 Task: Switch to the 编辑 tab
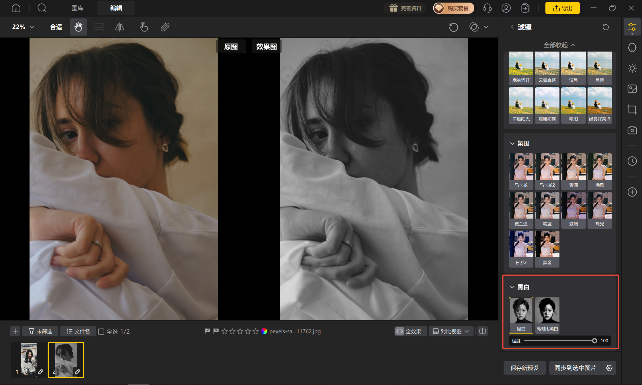(116, 8)
